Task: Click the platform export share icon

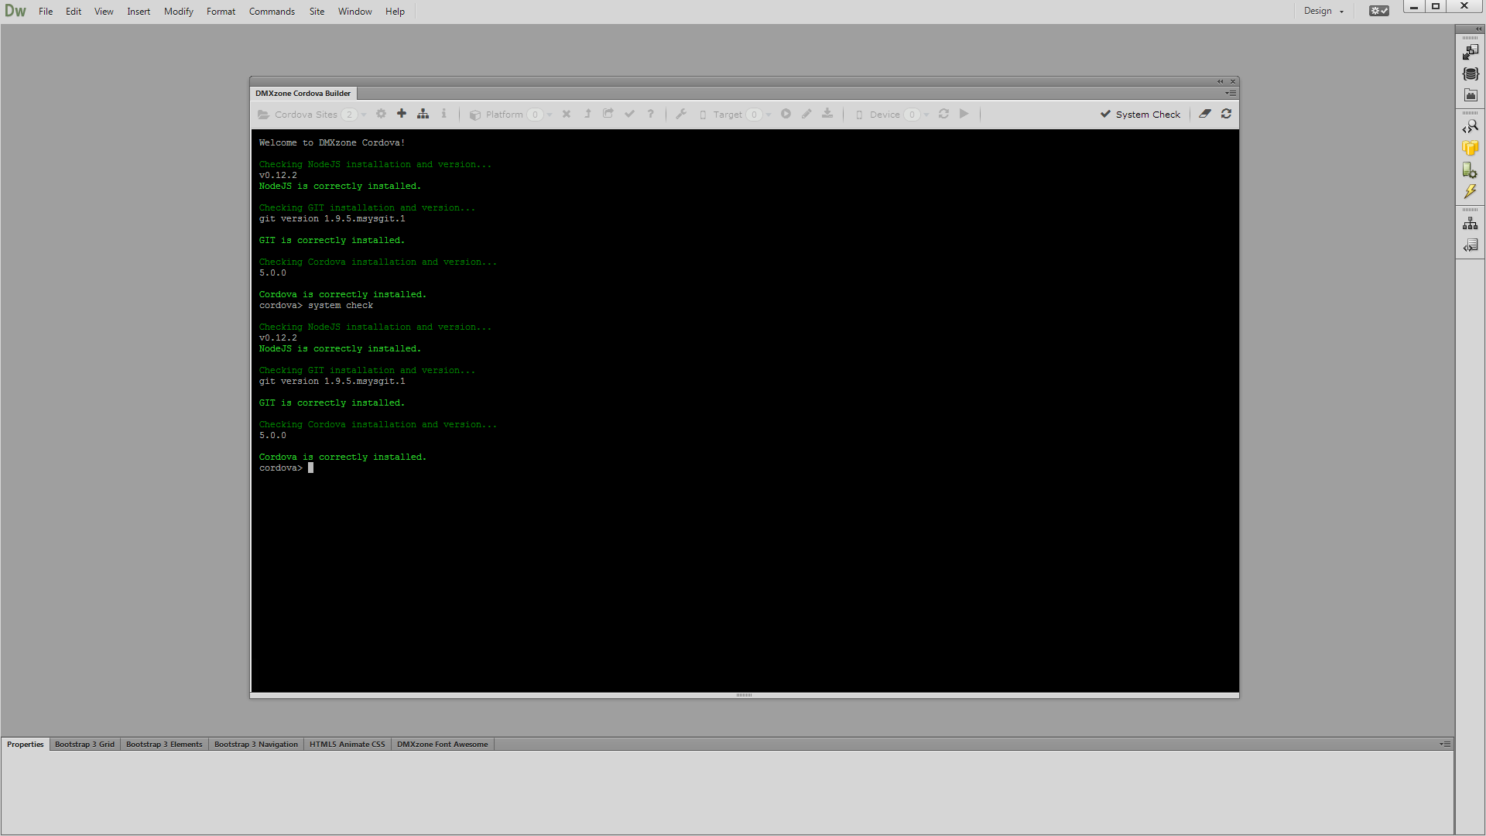Action: click(x=608, y=114)
